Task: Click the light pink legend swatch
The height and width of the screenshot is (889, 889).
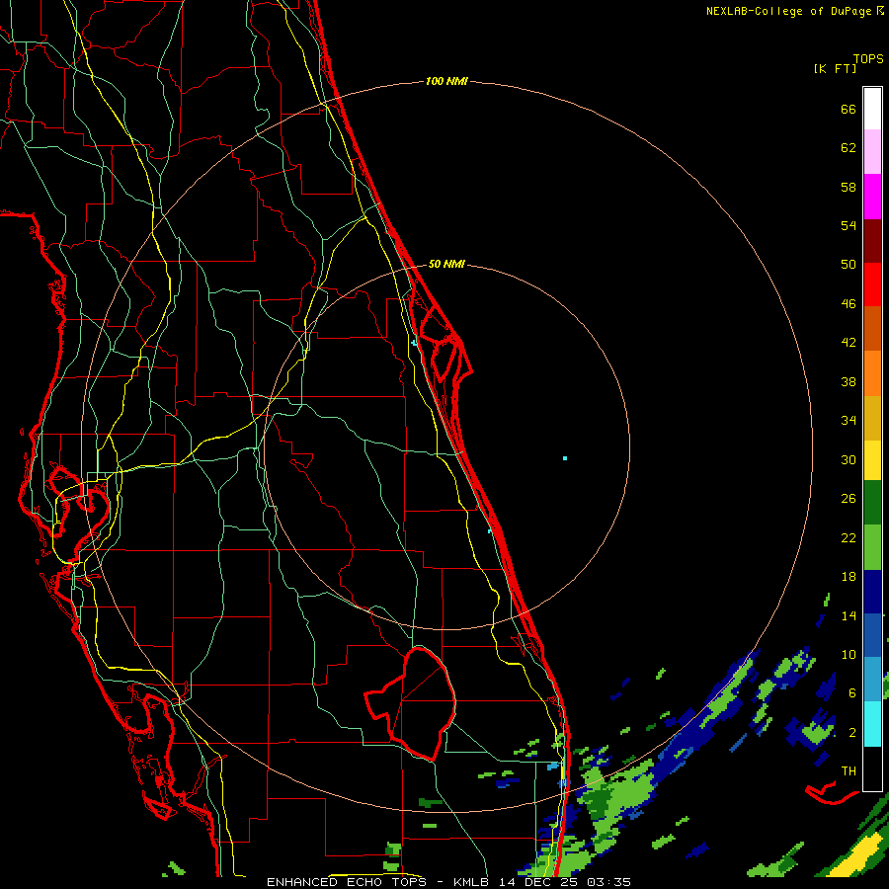Action: tap(872, 152)
